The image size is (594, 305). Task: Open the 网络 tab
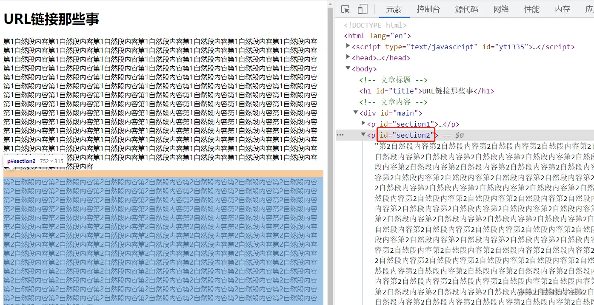501,9
